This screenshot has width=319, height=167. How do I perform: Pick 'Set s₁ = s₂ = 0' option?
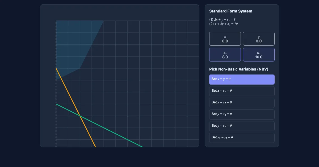(x=242, y=138)
